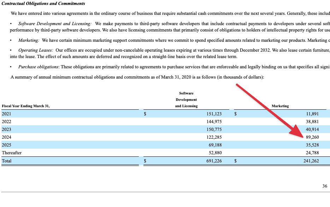Screen dimensions: 330x207
Task: Click the 691,226 total software value
Action: (214, 161)
